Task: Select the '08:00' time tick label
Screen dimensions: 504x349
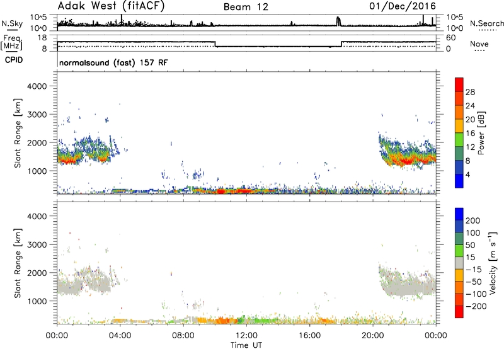Action: 183,336
